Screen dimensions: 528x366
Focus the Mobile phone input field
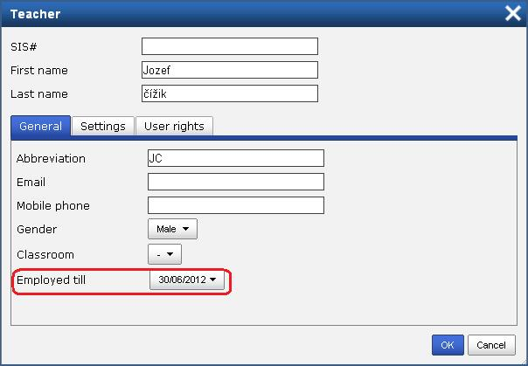click(236, 205)
